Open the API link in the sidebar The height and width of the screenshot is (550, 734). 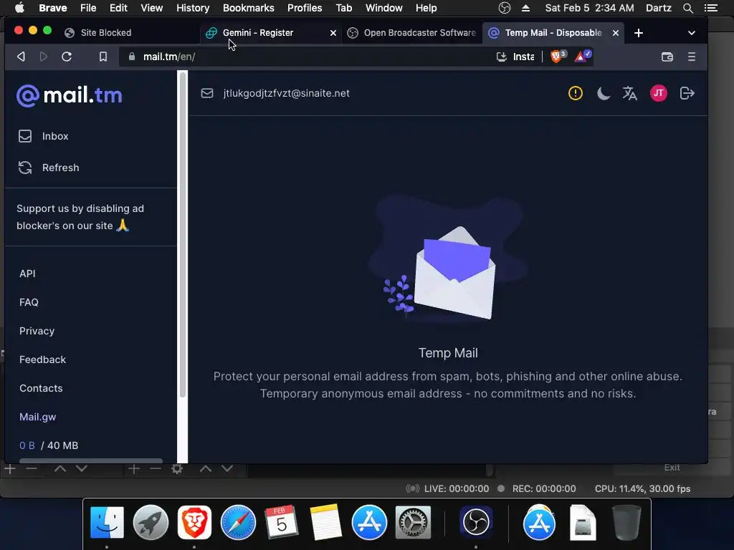coord(27,274)
